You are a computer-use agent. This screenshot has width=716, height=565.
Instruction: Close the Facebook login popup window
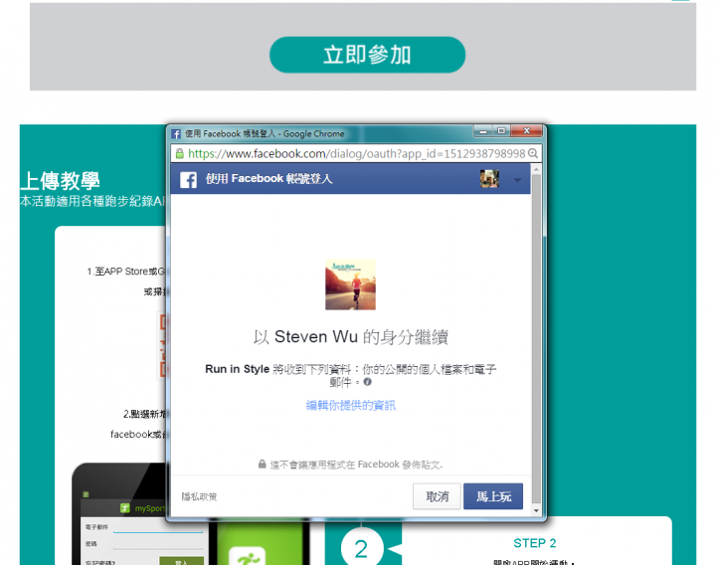(x=526, y=131)
